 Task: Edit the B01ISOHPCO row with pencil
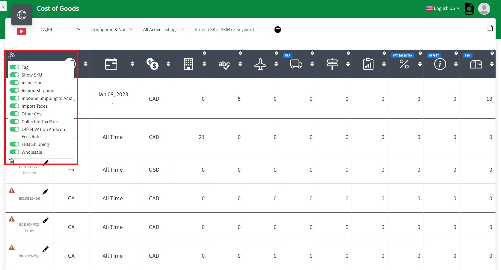point(46,220)
